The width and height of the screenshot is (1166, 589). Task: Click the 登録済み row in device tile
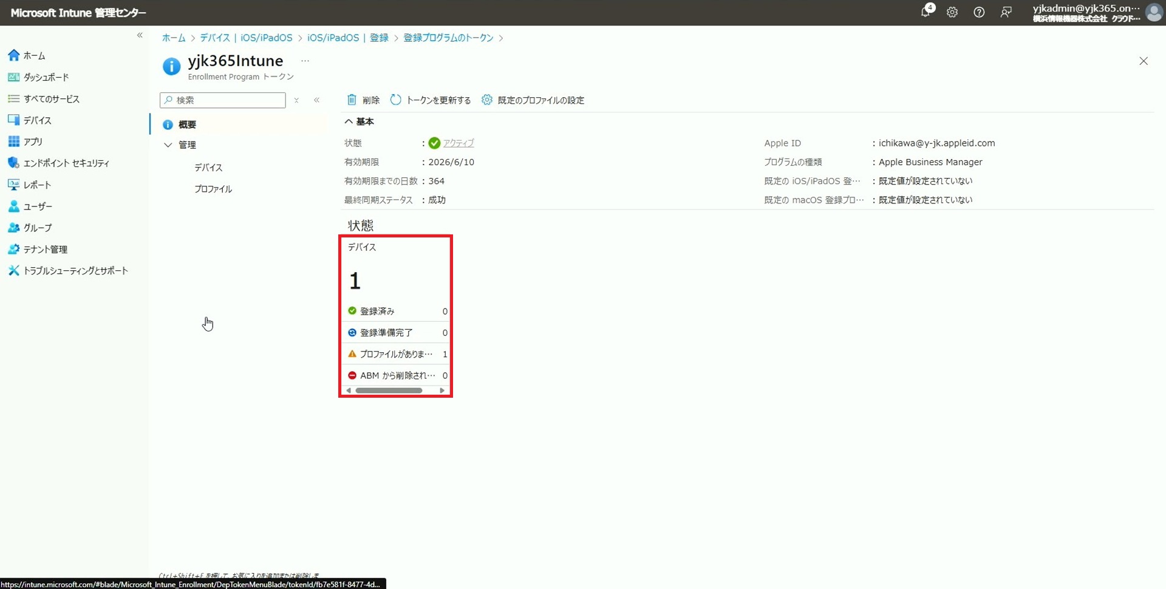[398, 311]
